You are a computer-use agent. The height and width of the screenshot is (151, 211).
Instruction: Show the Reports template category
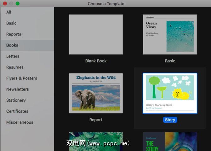(27, 34)
